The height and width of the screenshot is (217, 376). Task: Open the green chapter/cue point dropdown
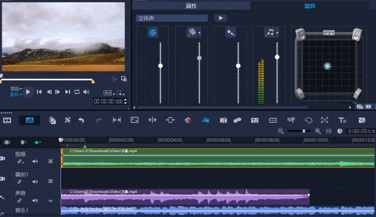pos(38,142)
